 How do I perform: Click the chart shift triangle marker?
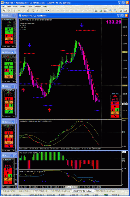101,19
